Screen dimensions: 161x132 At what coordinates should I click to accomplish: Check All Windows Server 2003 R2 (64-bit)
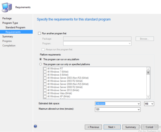(x=45, y=81)
